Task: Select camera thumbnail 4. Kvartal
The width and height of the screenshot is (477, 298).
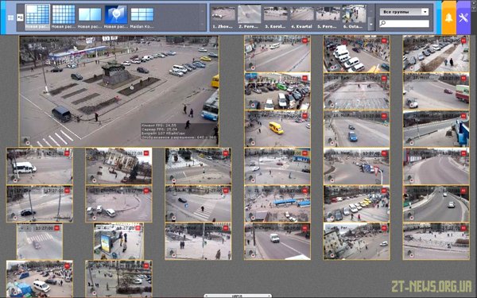Action: (301, 17)
